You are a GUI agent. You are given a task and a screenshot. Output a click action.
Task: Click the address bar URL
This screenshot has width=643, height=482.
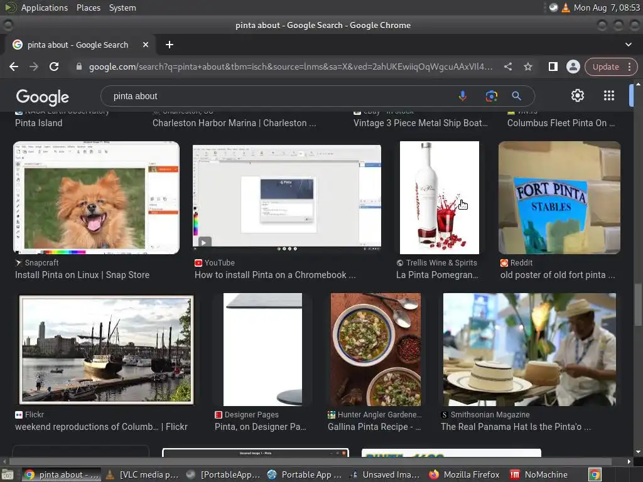point(291,67)
